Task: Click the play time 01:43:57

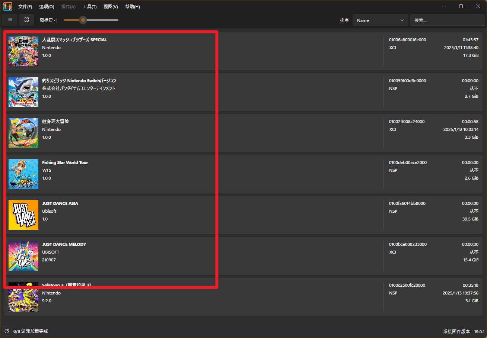Action: pos(470,40)
